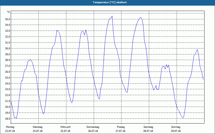Viewport: 215px width, 134px height.
Task: Click the Freitag day label
Action: pyautogui.click(x=121, y=127)
